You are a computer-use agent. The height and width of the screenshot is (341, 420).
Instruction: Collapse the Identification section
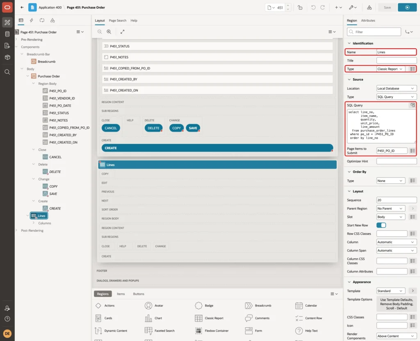[349, 43]
